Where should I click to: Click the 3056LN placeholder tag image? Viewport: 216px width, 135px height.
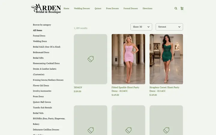(x=91, y=59)
